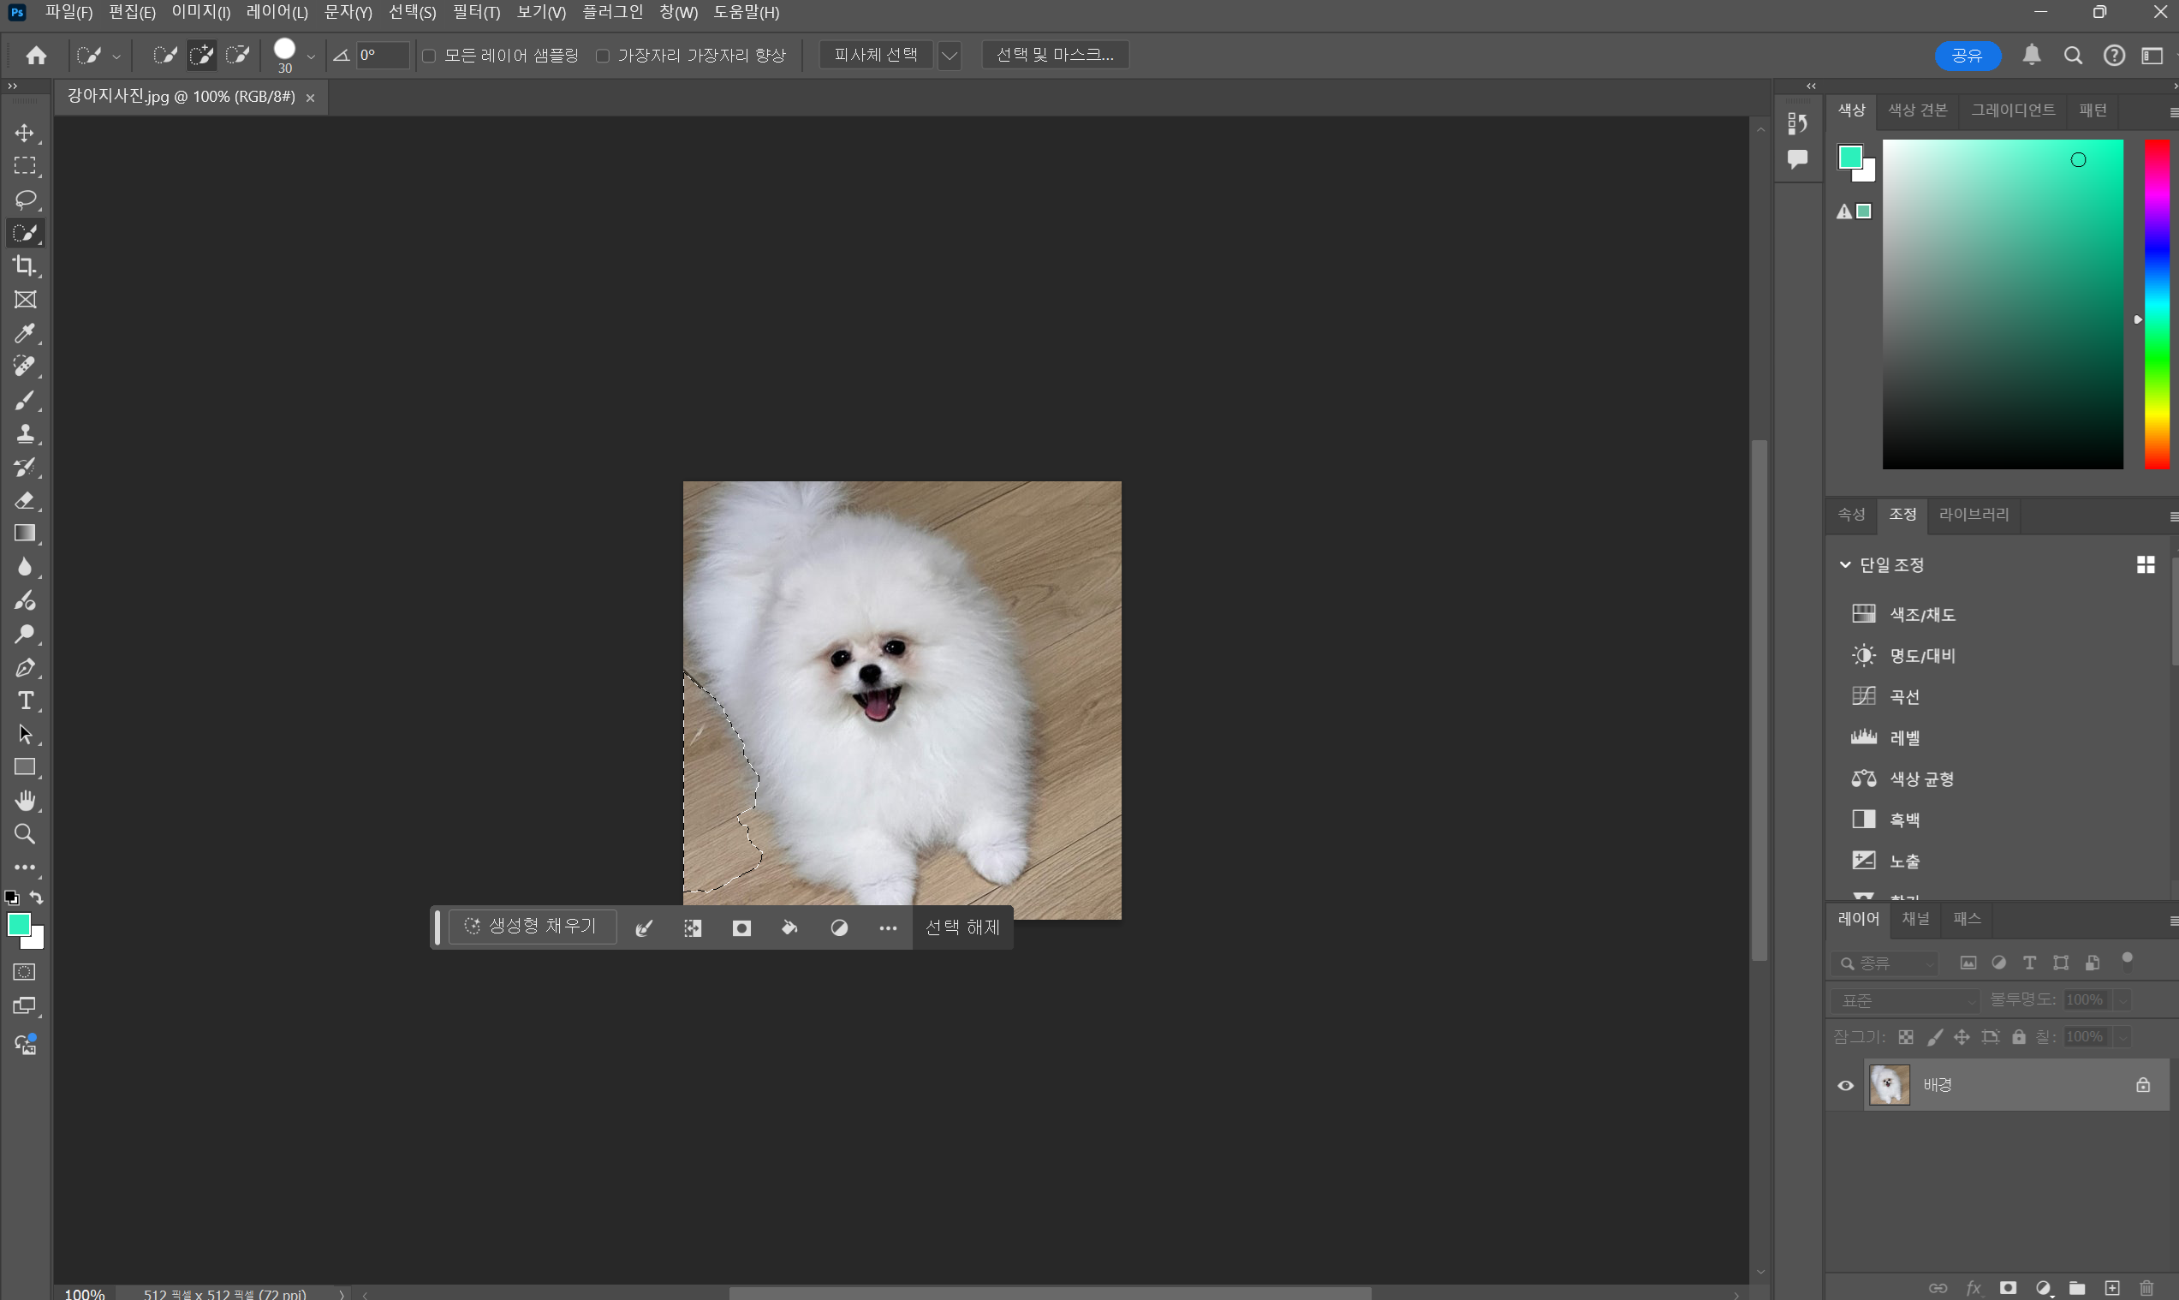Click the invert selection icon in contextual bar
The image size is (2179, 1300).
pyautogui.click(x=693, y=927)
